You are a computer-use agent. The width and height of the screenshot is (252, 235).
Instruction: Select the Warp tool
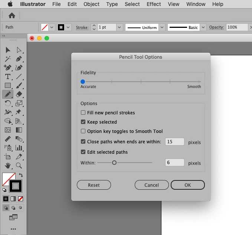pos(8,112)
